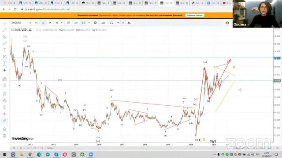Viewport: 282px width, 158px height.
Task: Open Zoom from the taskbar
Action: pyautogui.click(x=91, y=154)
